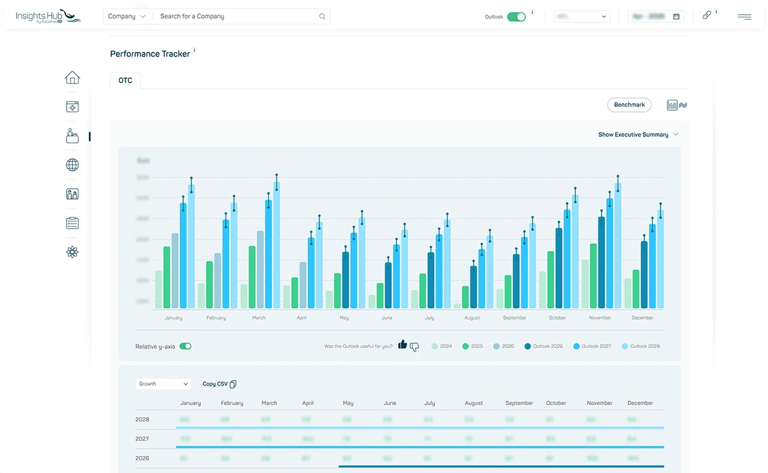Viewport: 768px width, 473px height.
Task: Toggle the Outlook switch
Action: pyautogui.click(x=516, y=17)
